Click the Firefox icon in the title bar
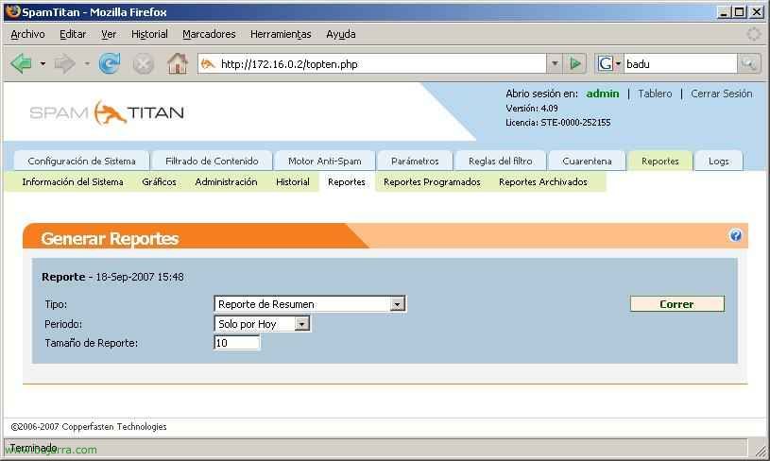The height and width of the screenshot is (461, 770). [x=13, y=11]
